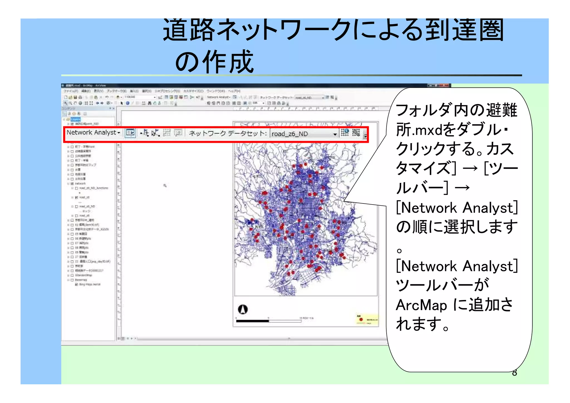Check the road_z6_ND layer checkbox
This screenshot has width=570, height=403.
[x=77, y=207]
